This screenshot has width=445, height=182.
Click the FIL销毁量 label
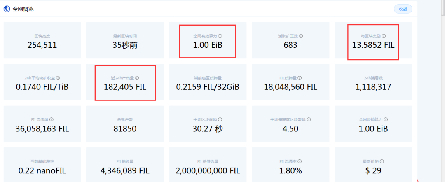pos(125,161)
